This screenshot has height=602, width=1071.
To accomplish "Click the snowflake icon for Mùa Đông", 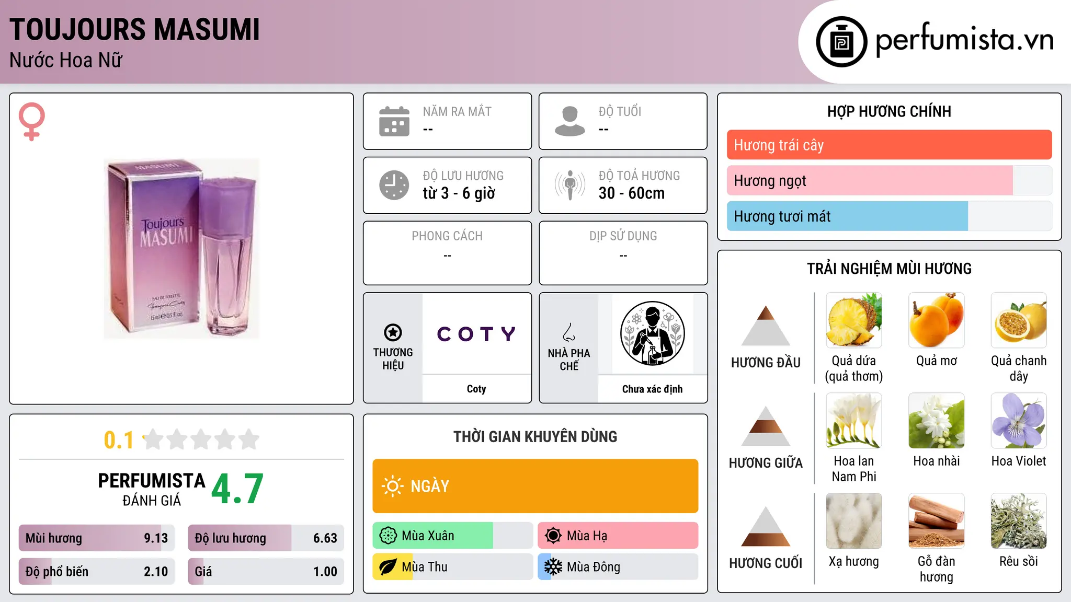I will (x=553, y=567).
